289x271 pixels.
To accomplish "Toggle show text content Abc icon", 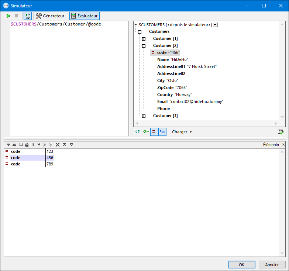I will tap(162, 132).
